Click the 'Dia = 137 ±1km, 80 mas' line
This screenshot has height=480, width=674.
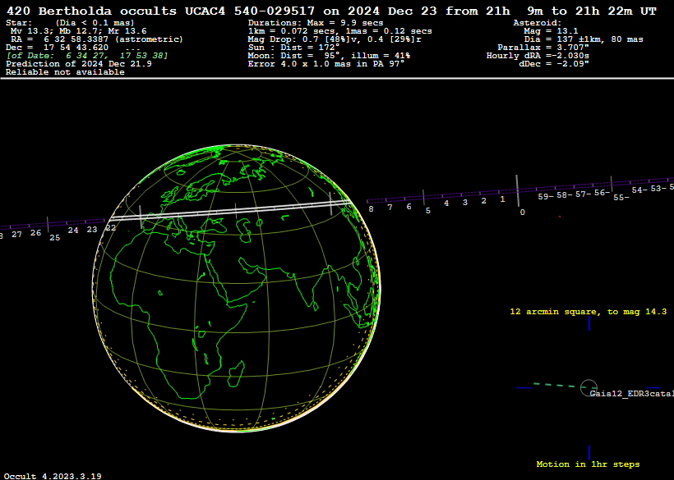pyautogui.click(x=584, y=39)
